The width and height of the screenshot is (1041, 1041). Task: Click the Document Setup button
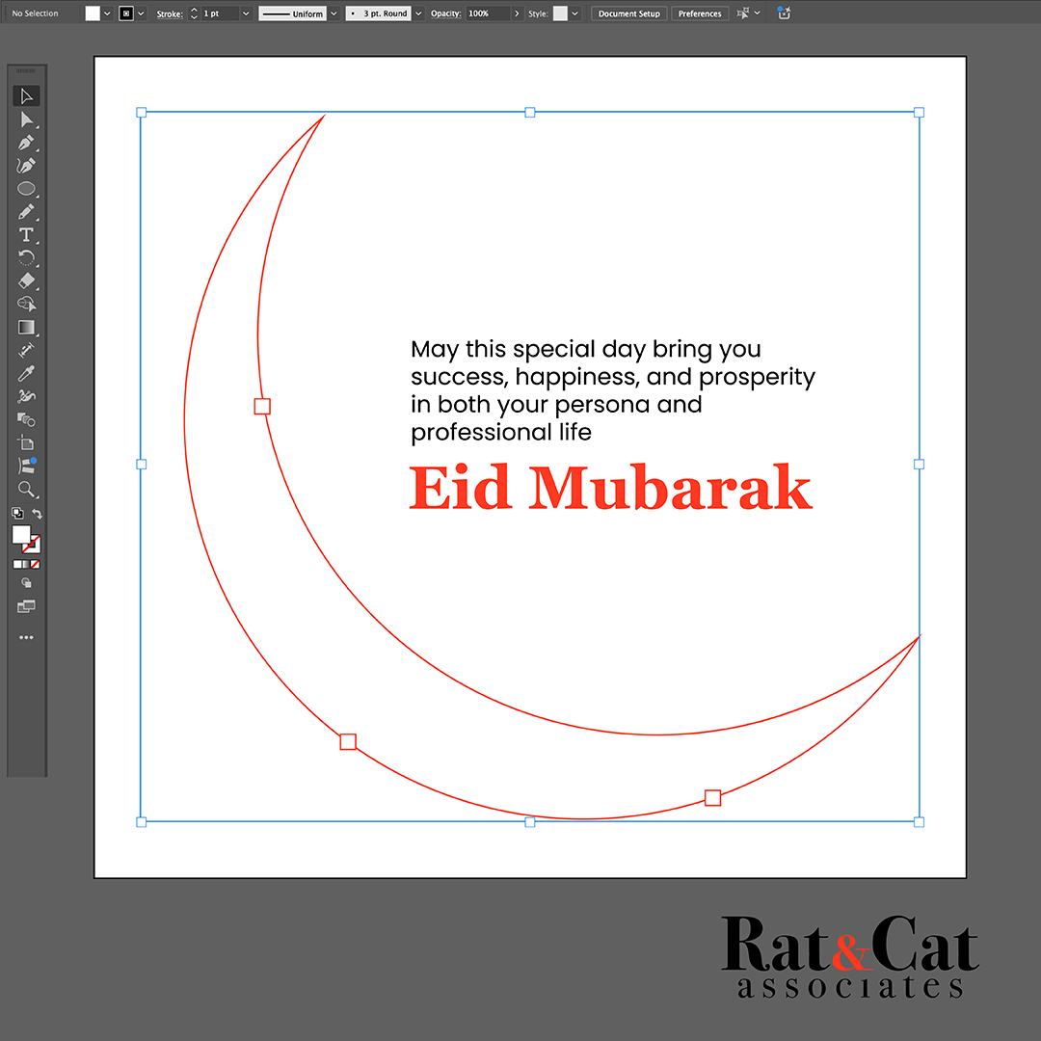click(x=628, y=13)
